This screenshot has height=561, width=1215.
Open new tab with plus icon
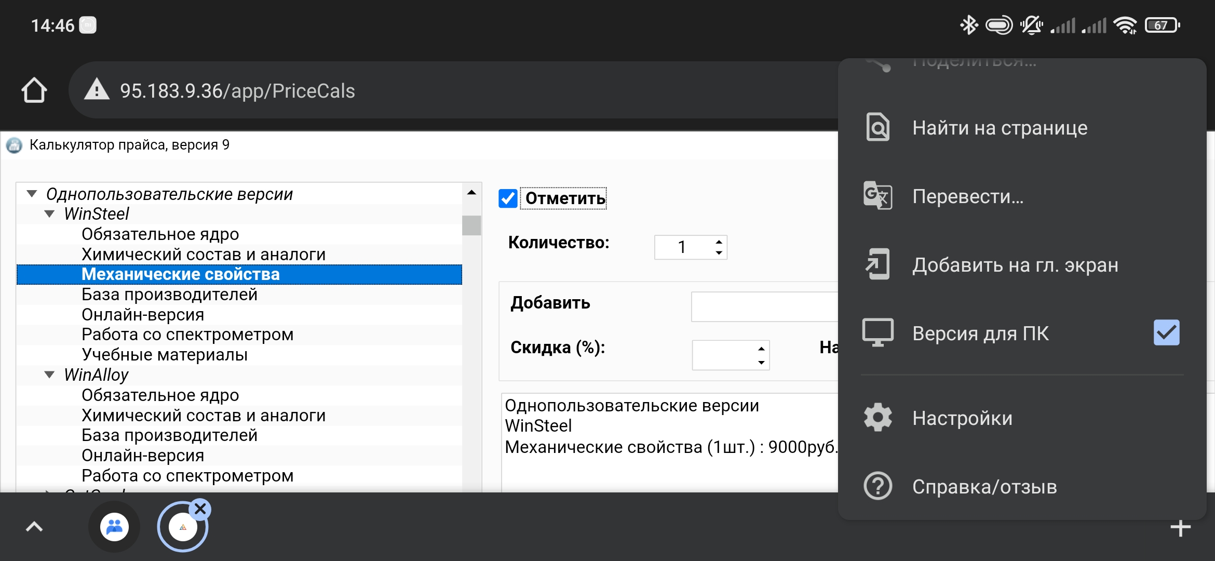pyautogui.click(x=1180, y=528)
